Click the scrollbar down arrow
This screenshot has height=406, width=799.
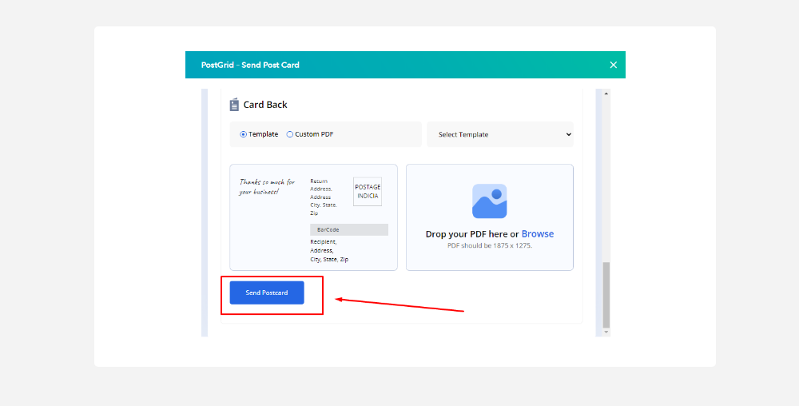[x=606, y=331]
